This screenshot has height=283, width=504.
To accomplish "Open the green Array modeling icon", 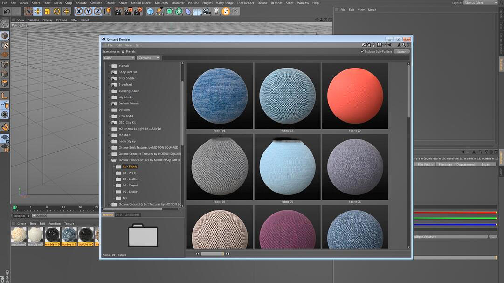I will (179, 12).
